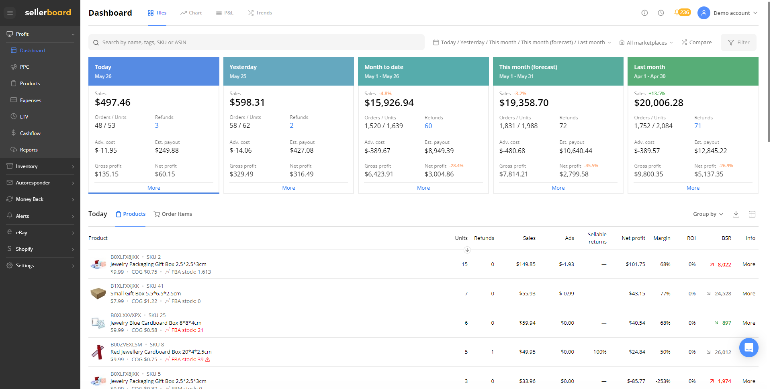771x389 pixels.
Task: Open the chat support bubble
Action: 748,347
